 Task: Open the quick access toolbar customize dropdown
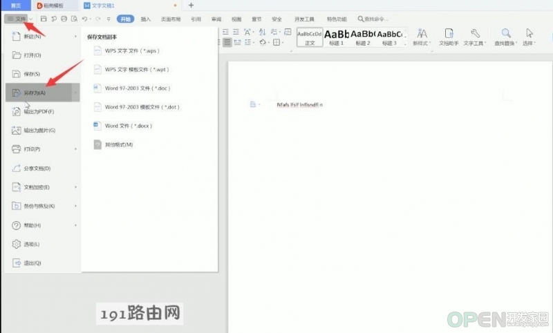click(109, 19)
